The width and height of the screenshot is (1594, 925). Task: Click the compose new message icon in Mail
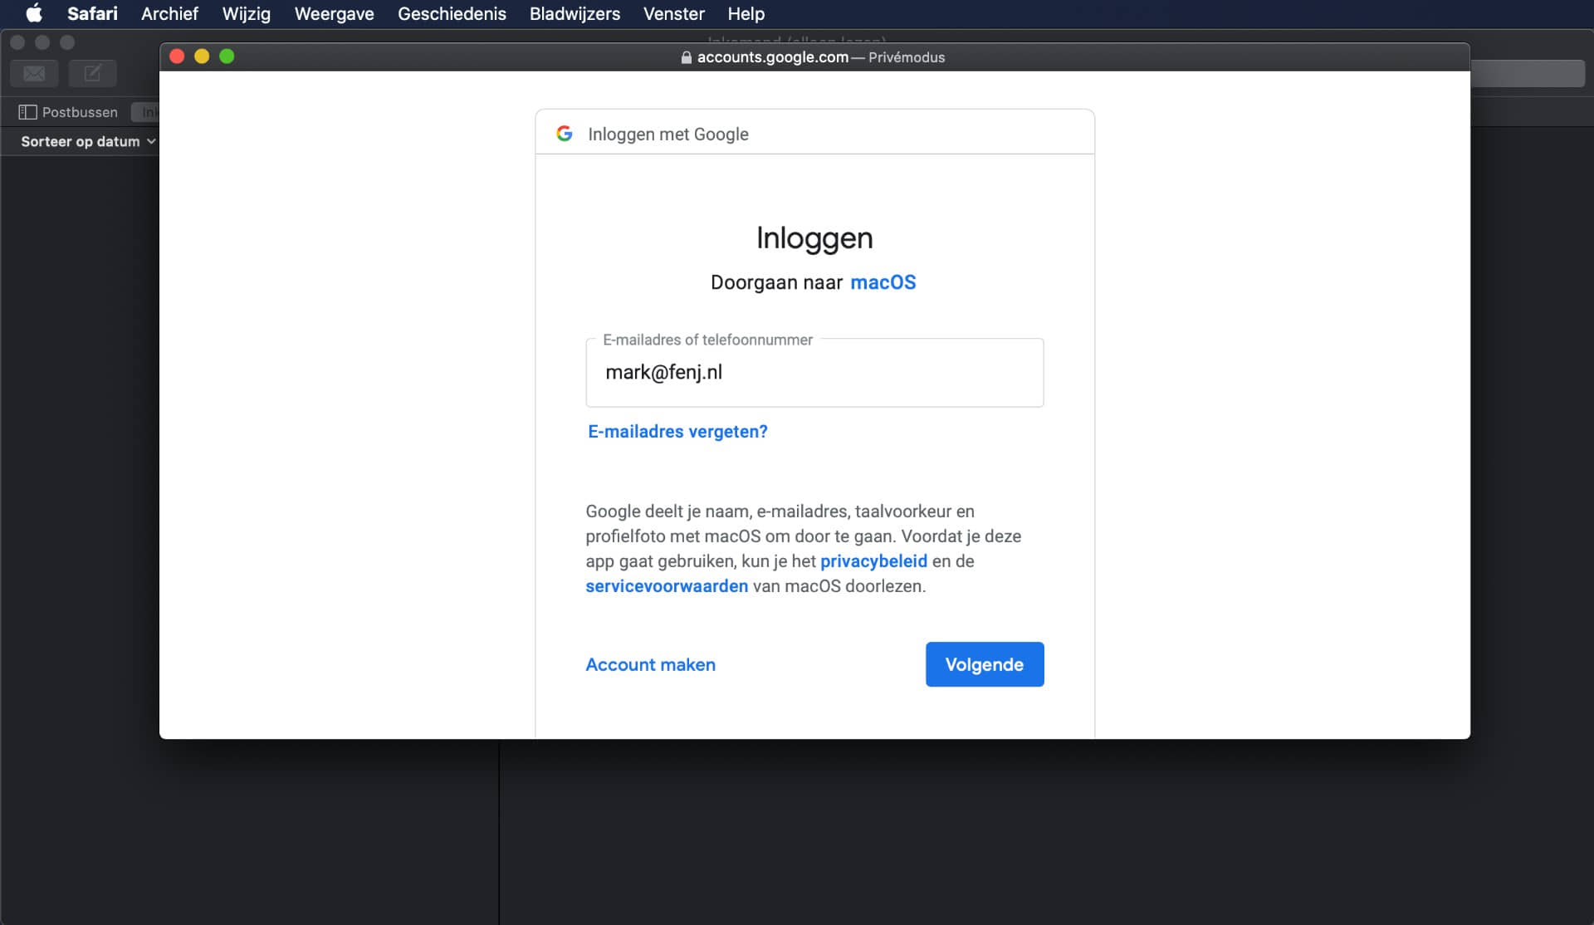(92, 74)
